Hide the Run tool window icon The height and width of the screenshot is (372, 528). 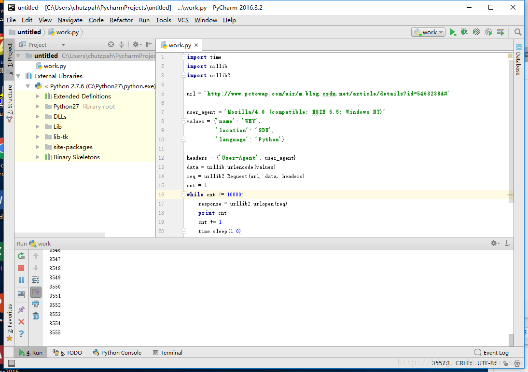(507, 243)
